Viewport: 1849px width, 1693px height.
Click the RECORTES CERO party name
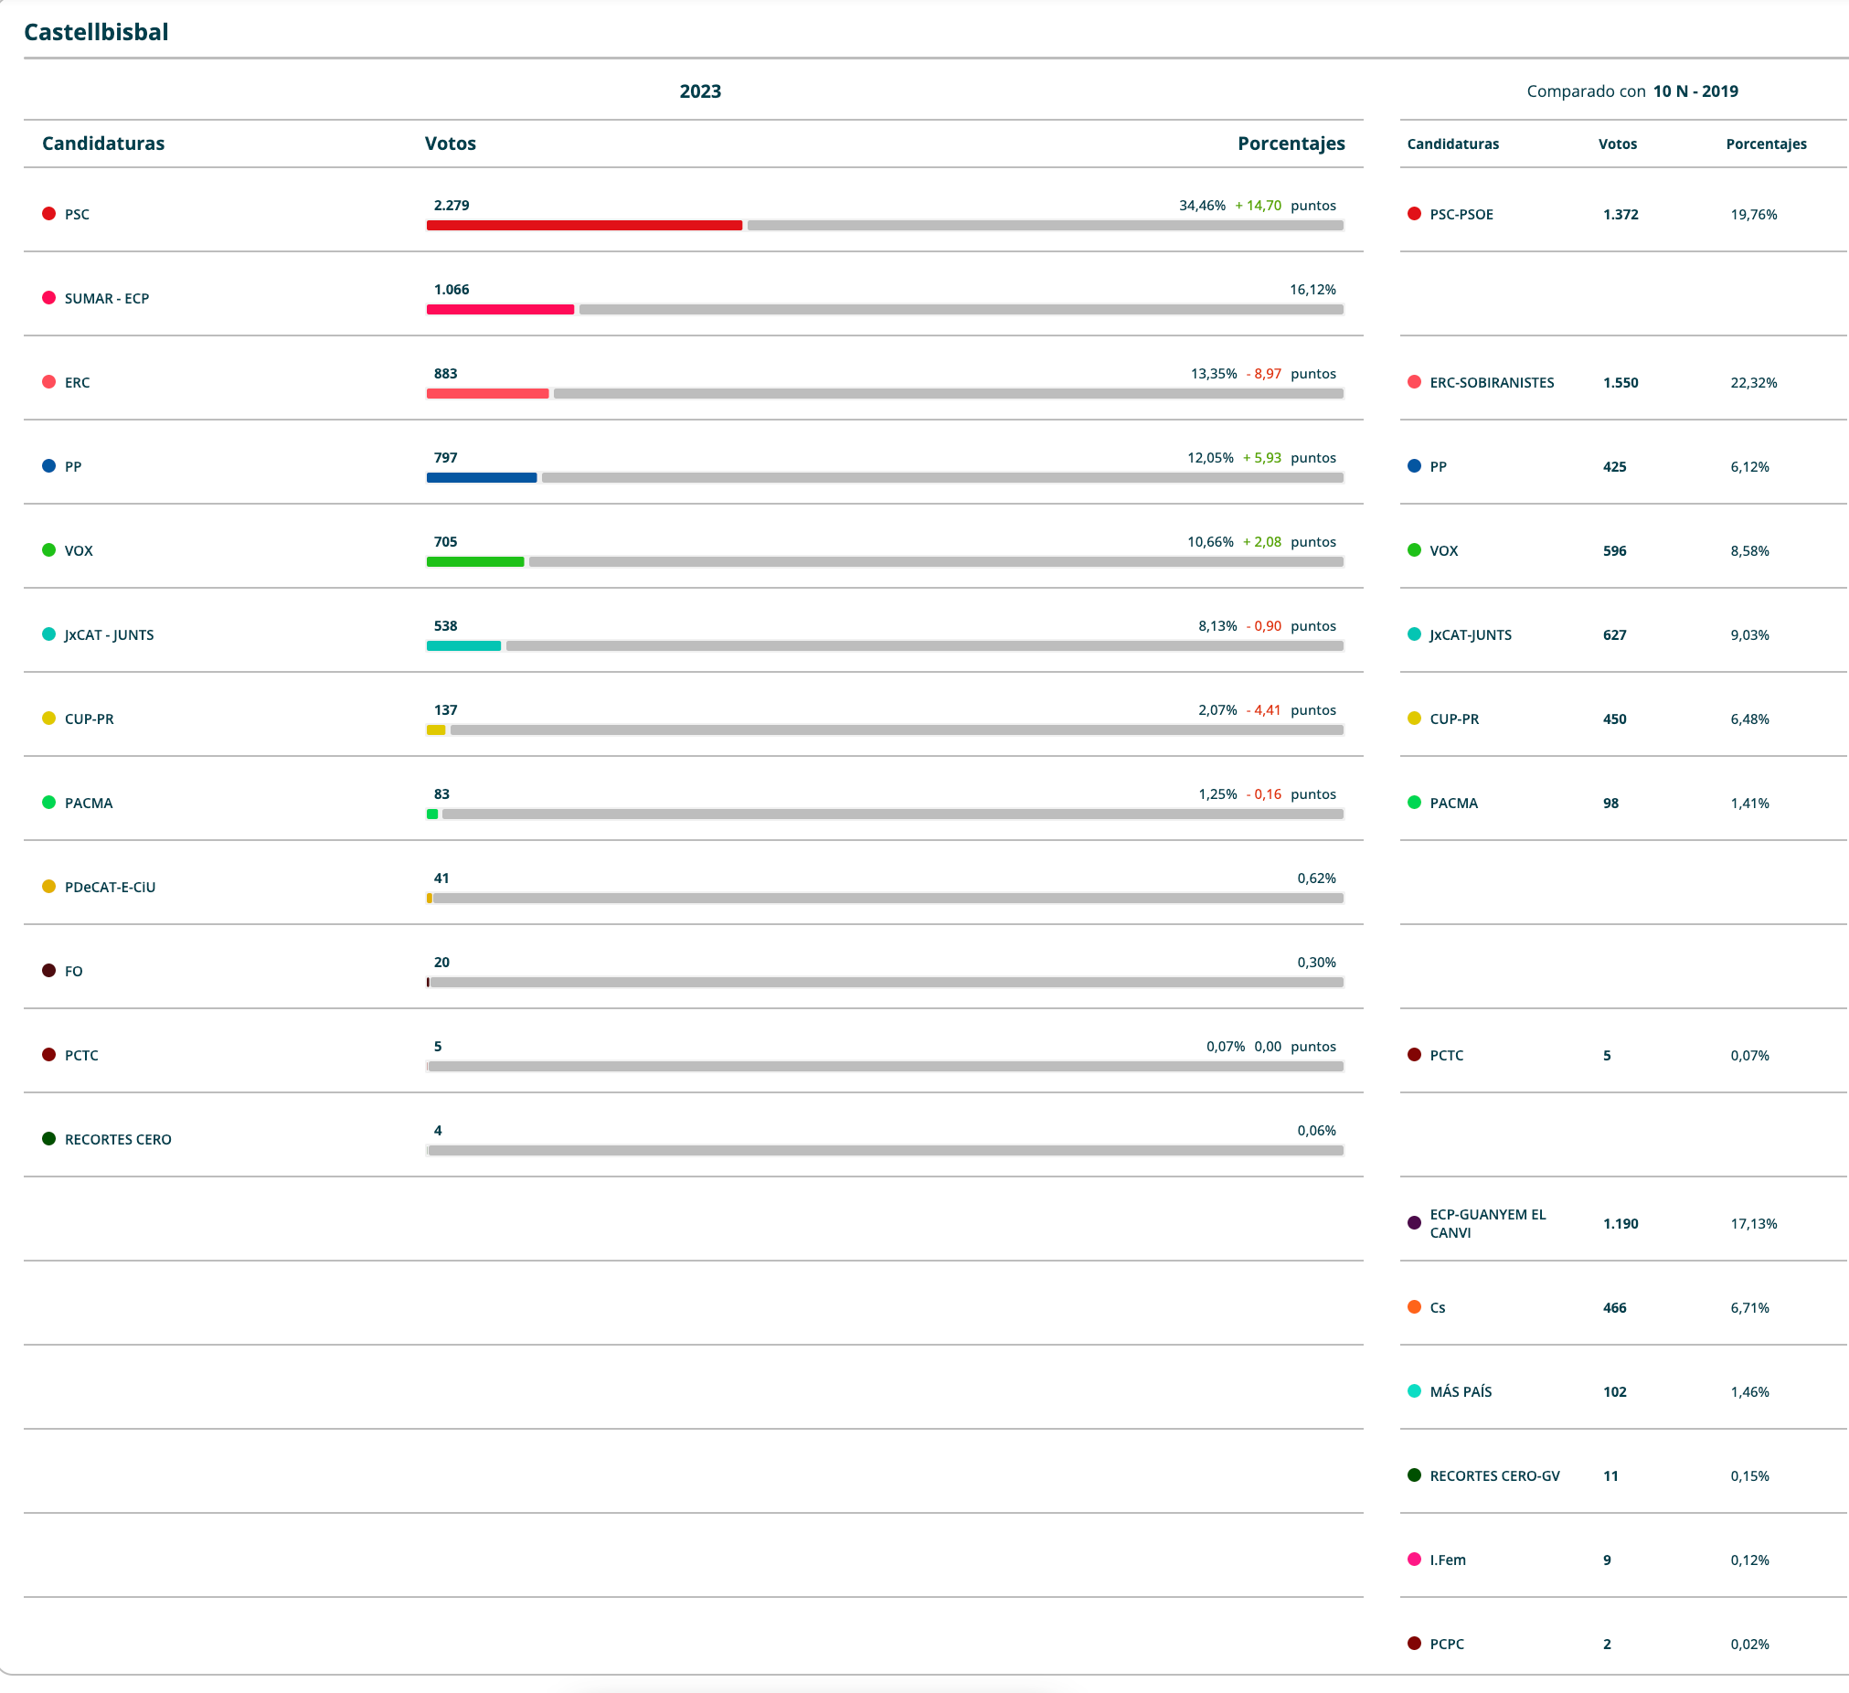pos(117,1139)
